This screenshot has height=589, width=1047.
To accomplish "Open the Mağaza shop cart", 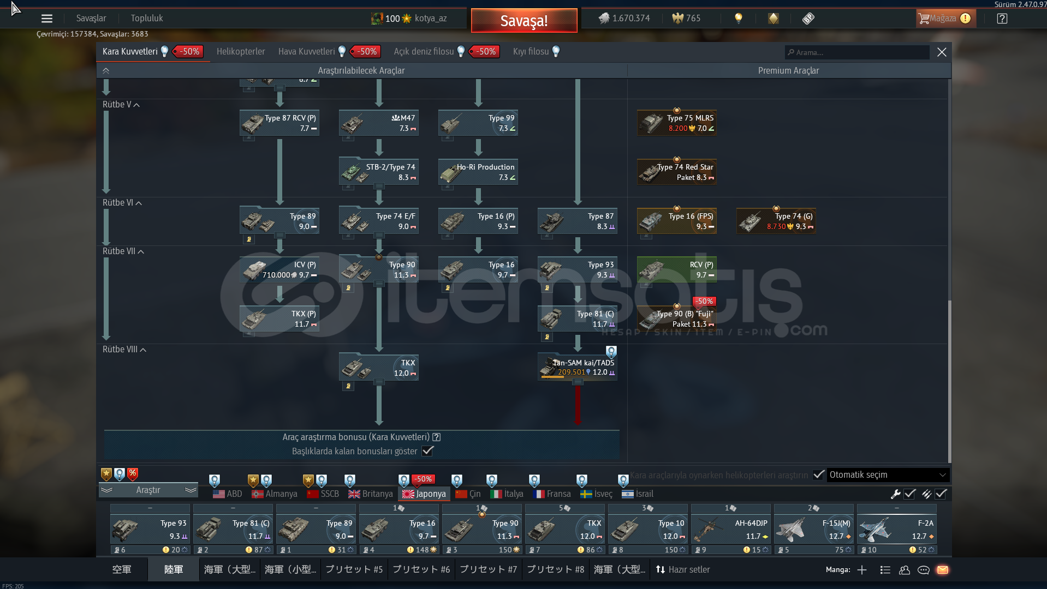I will click(x=945, y=19).
